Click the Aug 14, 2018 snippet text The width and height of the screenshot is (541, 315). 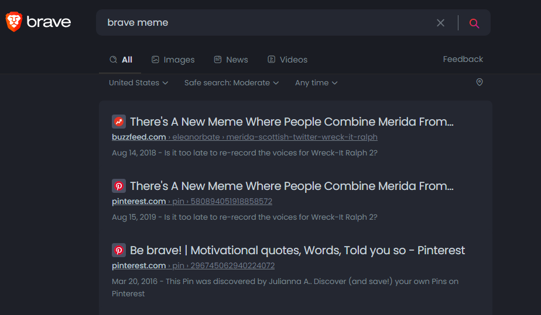[x=245, y=153]
